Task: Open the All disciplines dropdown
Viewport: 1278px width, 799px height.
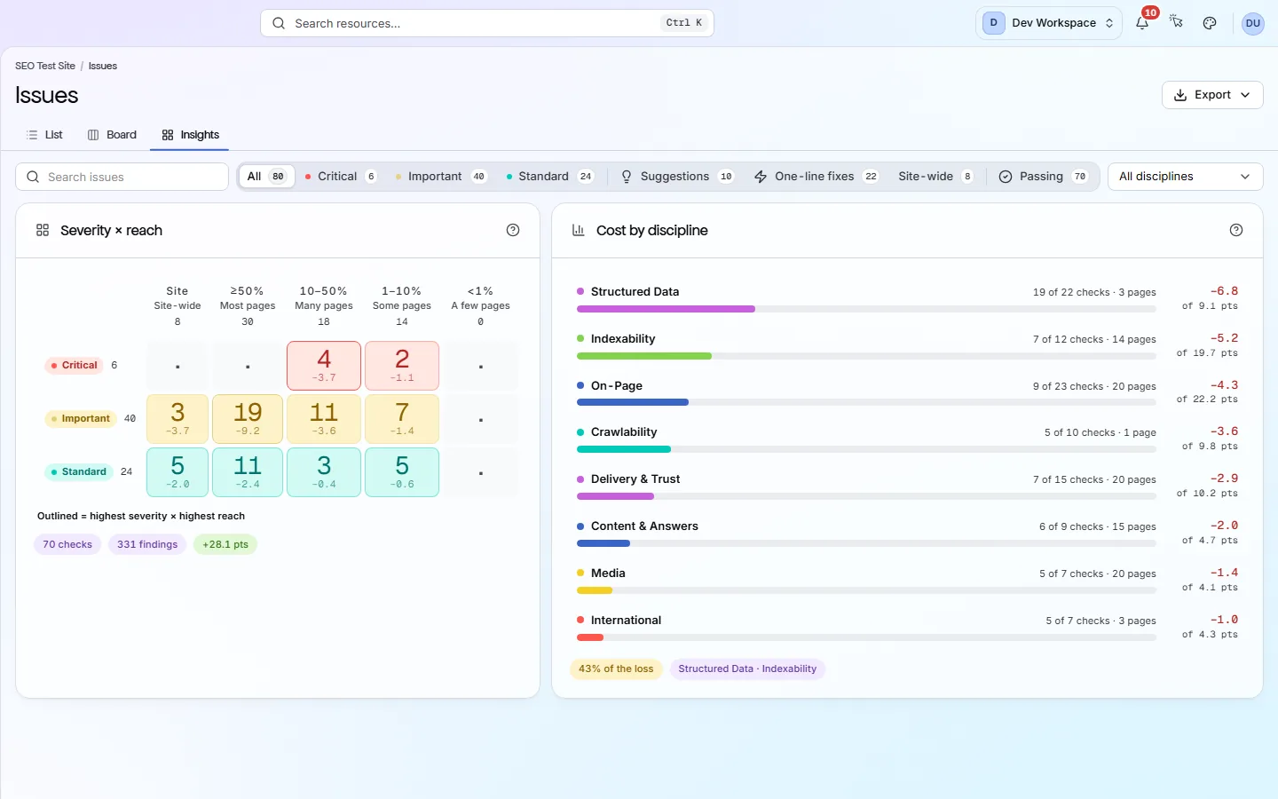Action: pos(1185,177)
